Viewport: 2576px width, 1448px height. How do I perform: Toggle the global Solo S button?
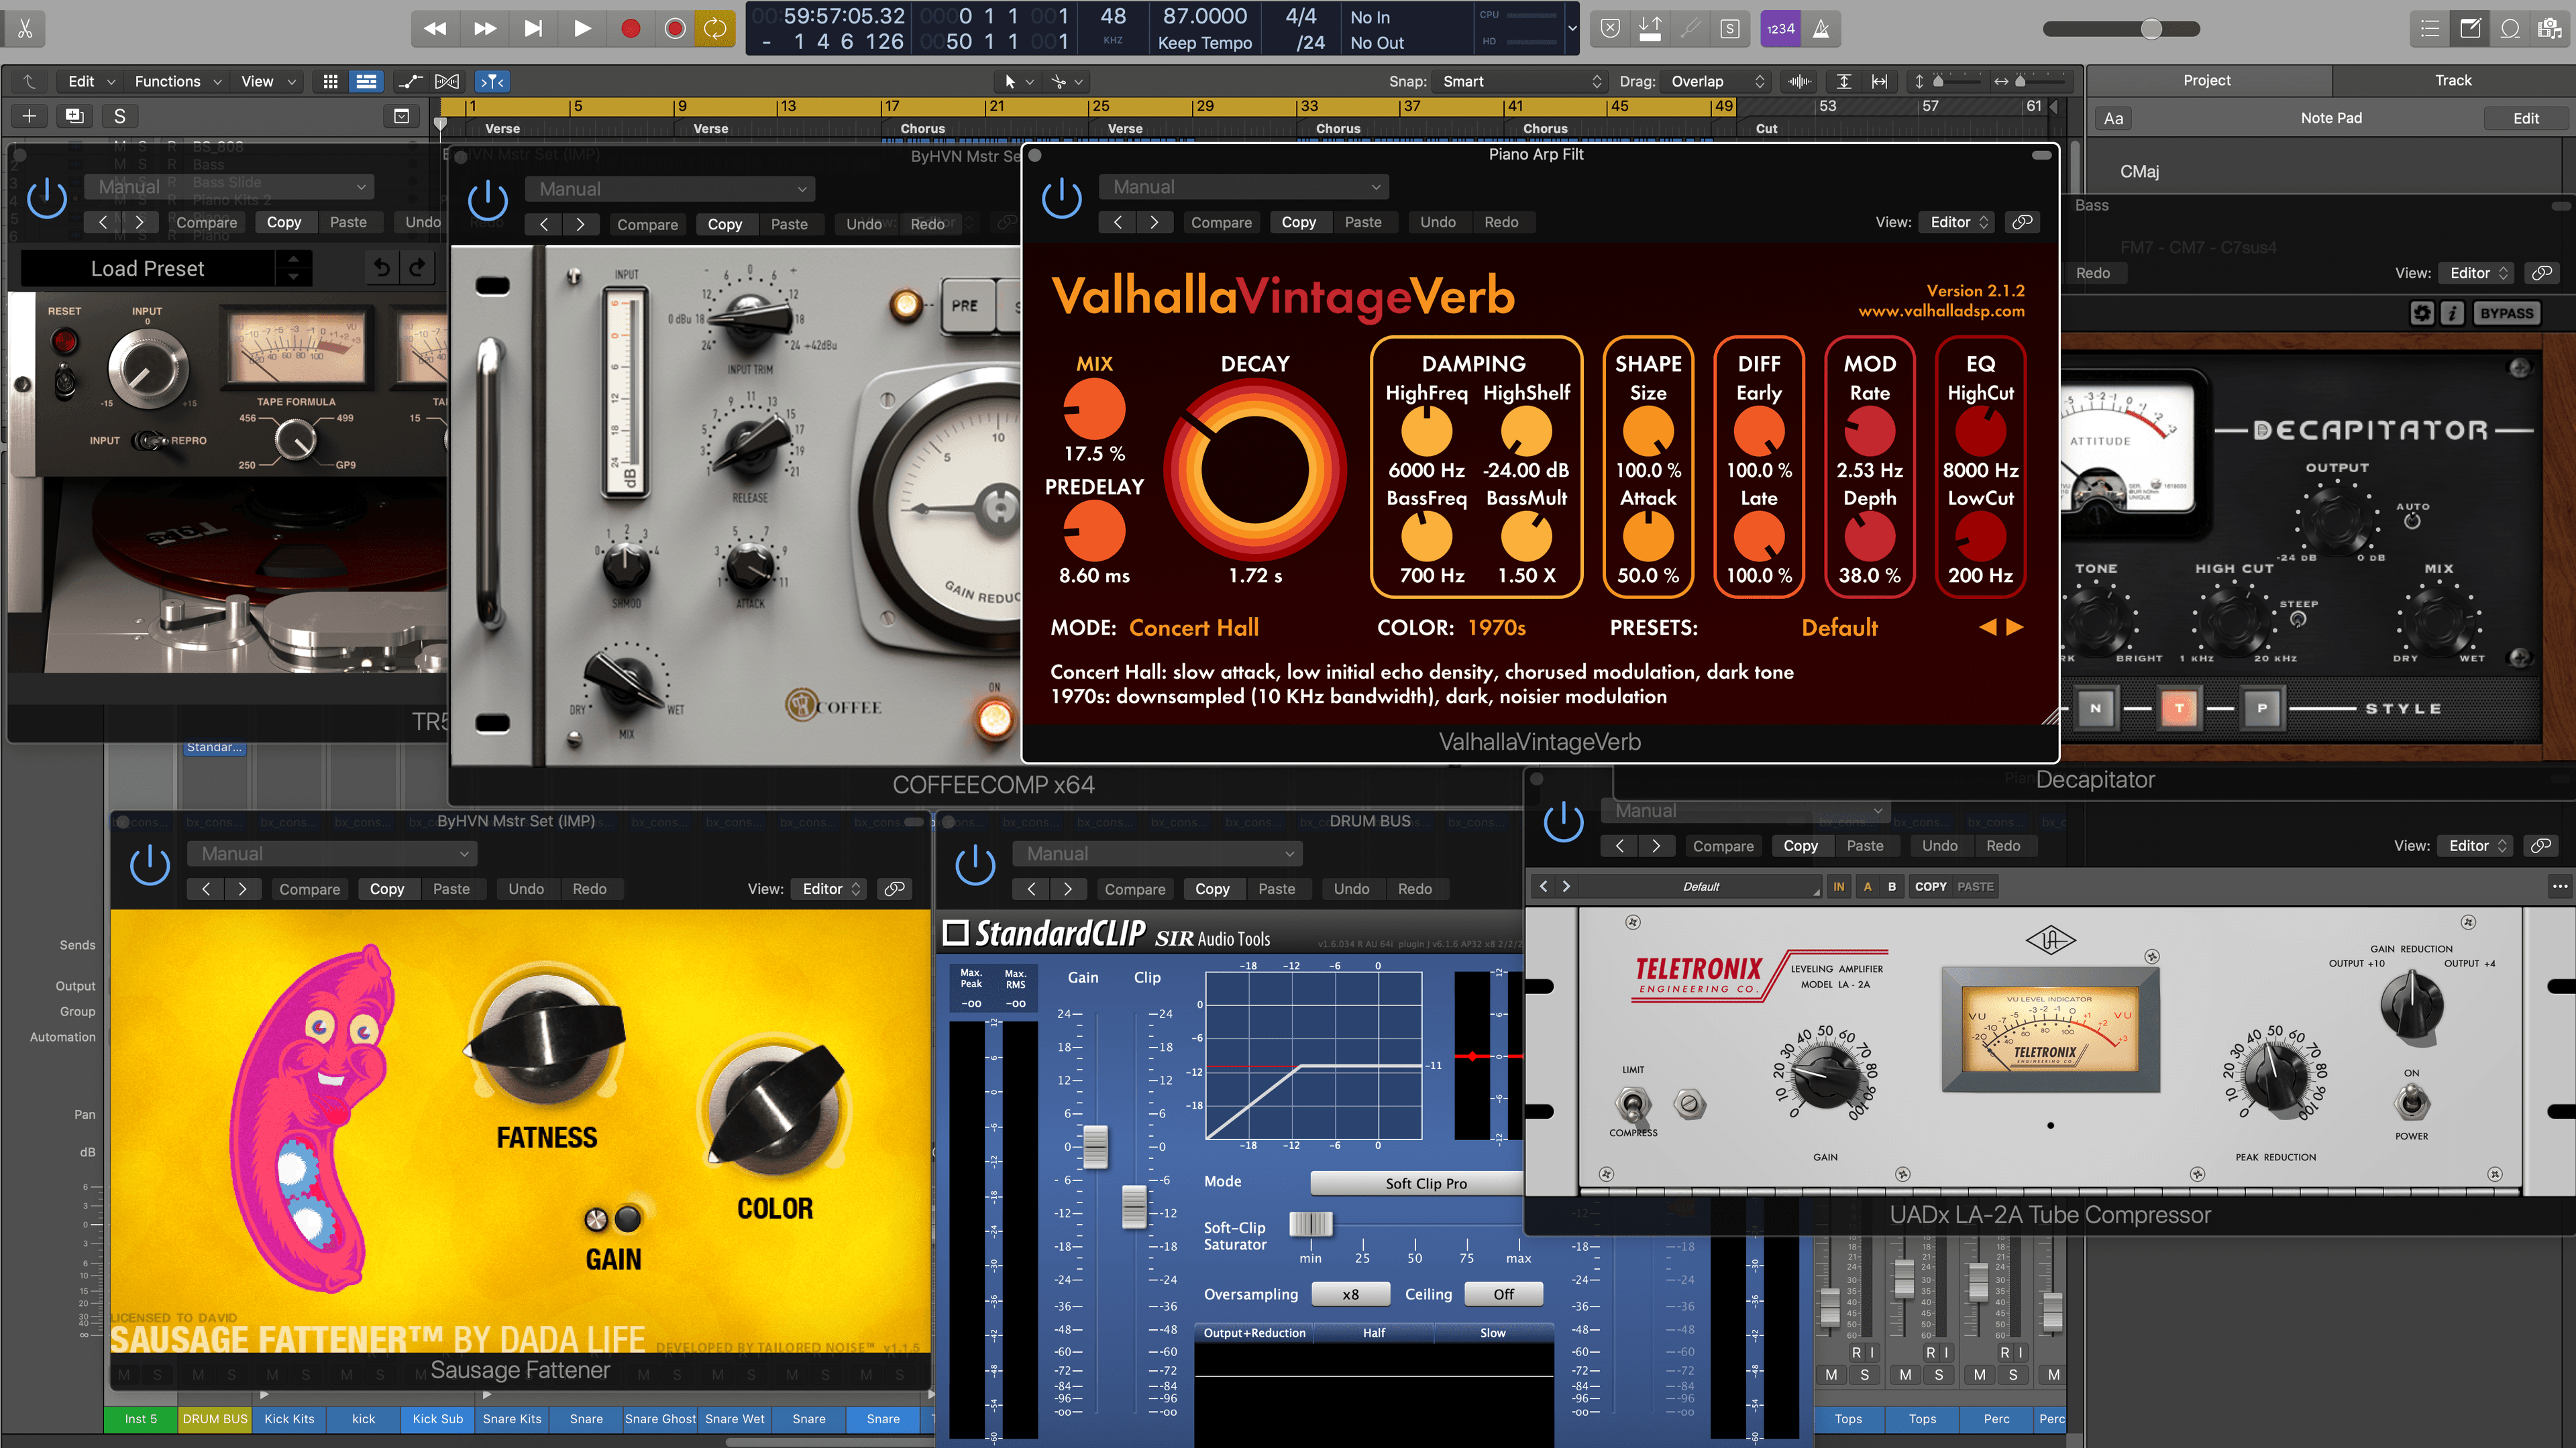tap(120, 116)
